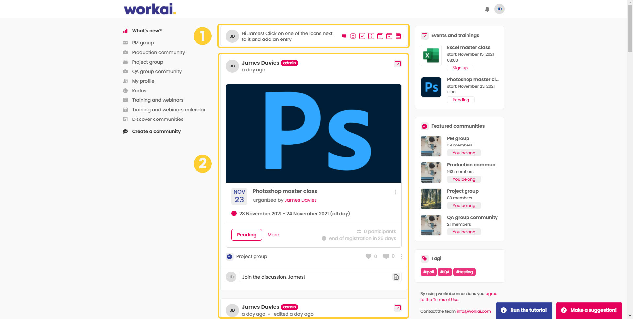Click the Project group chat bubble icon

[x=230, y=257]
